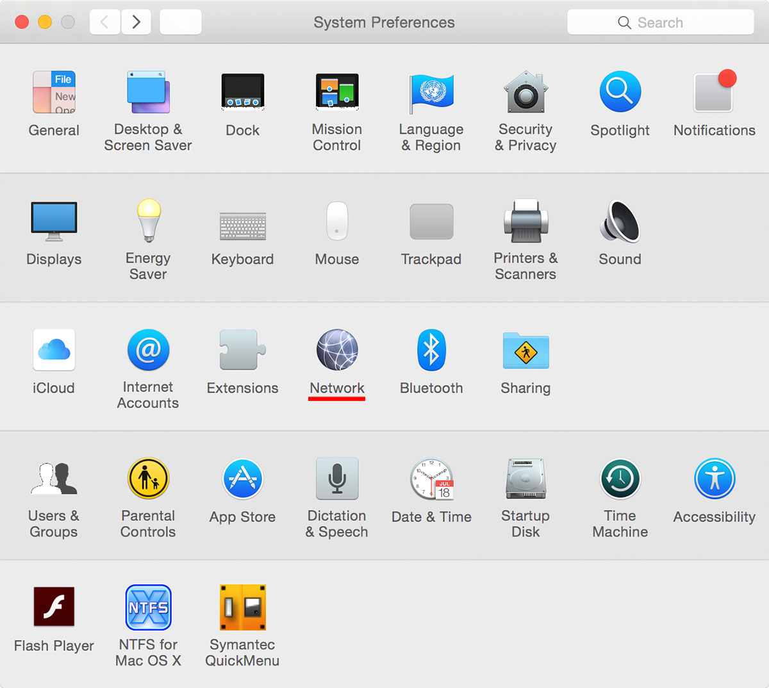
Task: Open Time Machine preferences
Action: 620,479
